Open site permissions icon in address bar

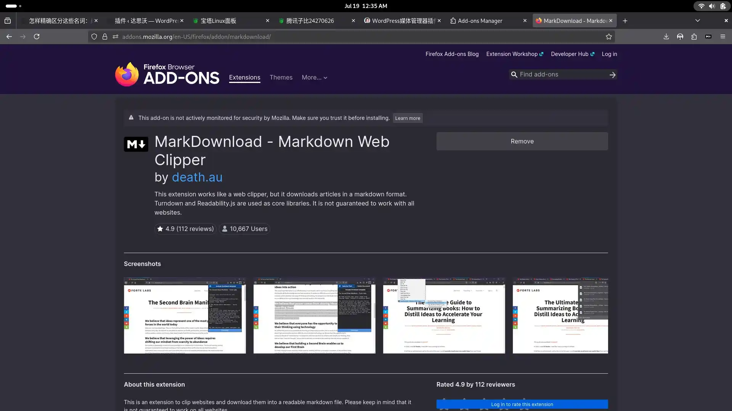tap(116, 37)
